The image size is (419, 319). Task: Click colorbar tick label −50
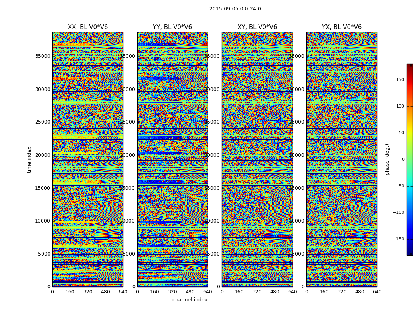(x=400, y=186)
